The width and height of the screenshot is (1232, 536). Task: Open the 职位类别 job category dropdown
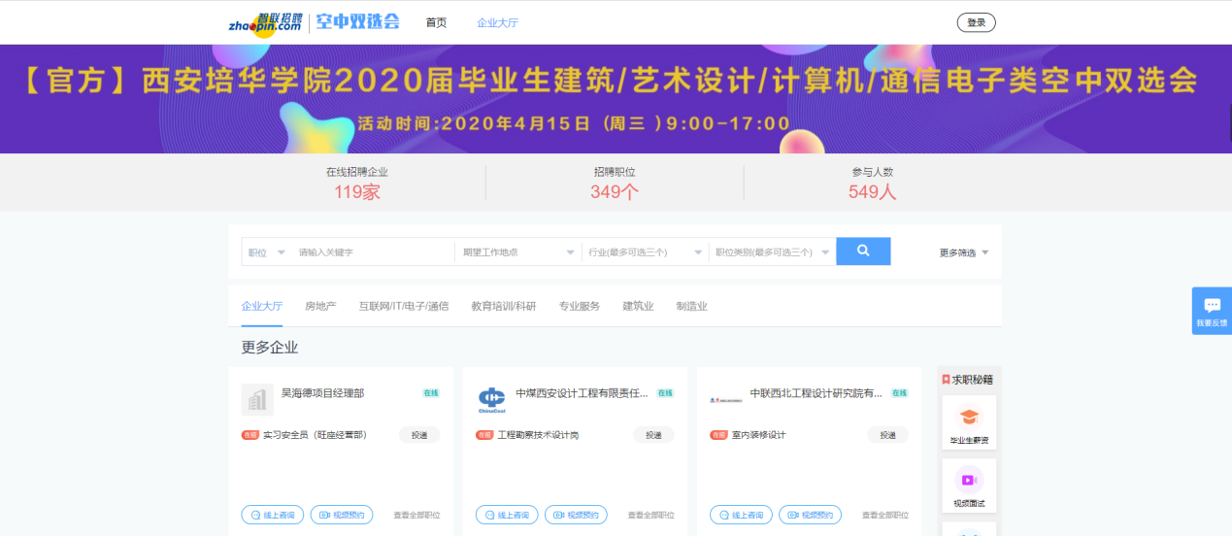pos(772,252)
